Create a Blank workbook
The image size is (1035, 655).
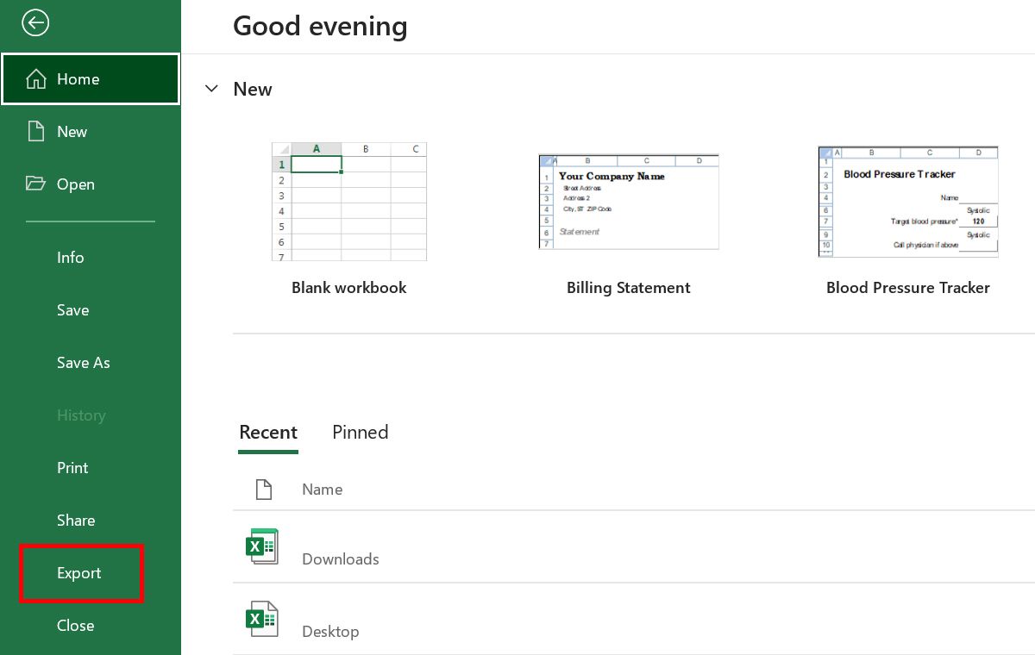348,201
